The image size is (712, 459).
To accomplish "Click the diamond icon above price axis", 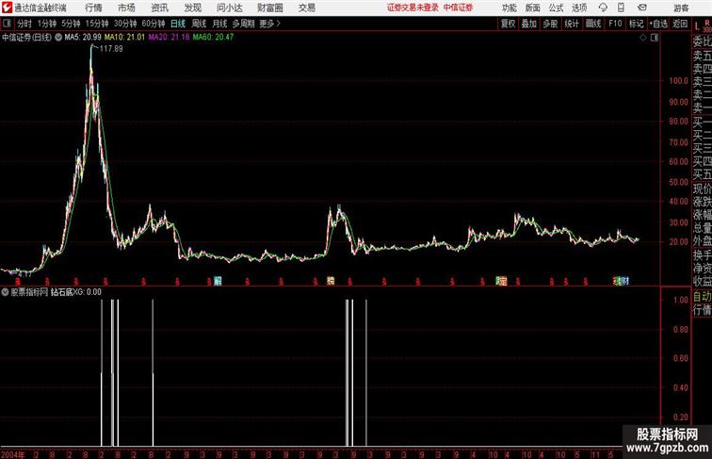I will 643,38.
